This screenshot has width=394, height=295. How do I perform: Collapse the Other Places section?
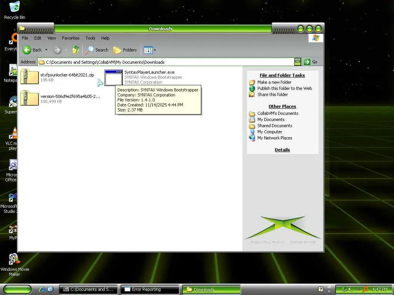pos(282,106)
